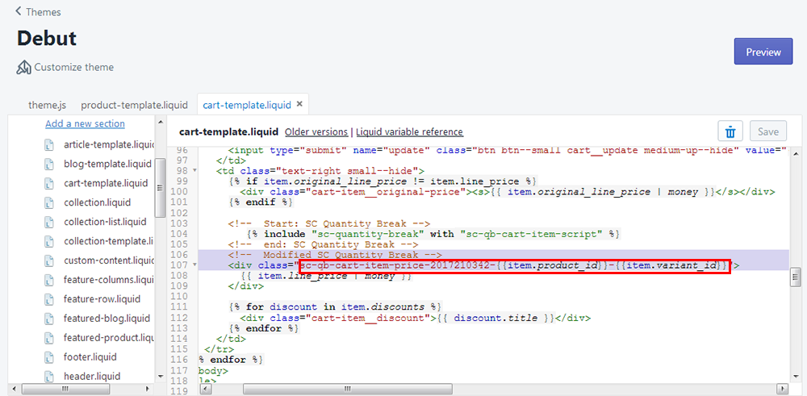807x396 pixels.
Task: Click the file icon beside feature-row.liquid
Action: 51,299
